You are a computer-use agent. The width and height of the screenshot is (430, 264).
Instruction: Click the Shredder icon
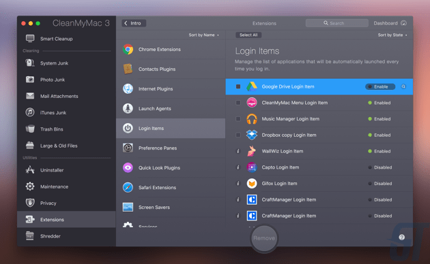tap(30, 235)
